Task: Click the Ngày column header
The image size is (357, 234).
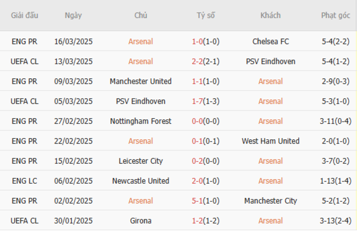Action: pos(73,16)
